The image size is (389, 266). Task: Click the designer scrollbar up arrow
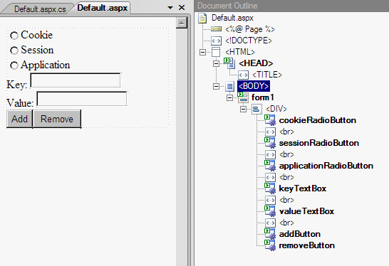[182, 23]
